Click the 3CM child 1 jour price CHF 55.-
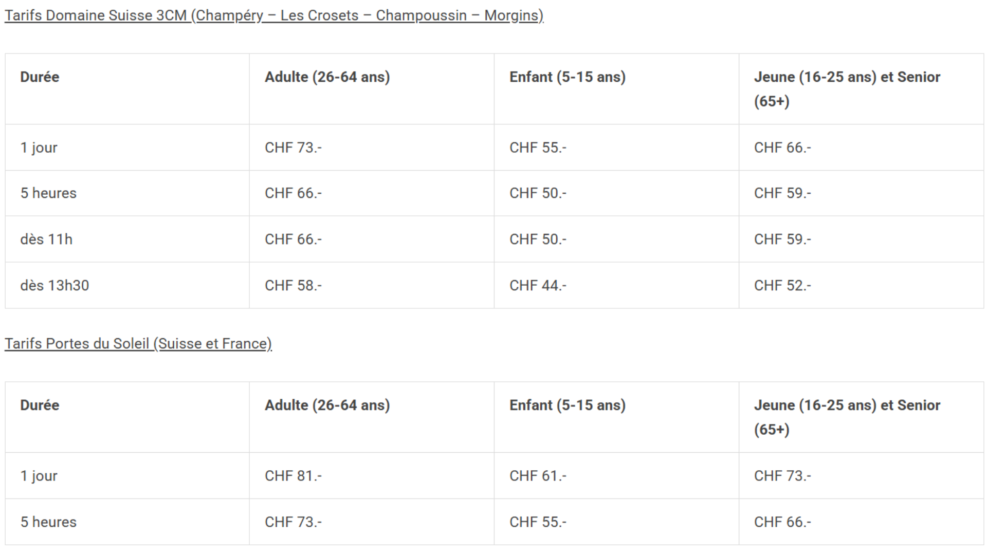The width and height of the screenshot is (987, 555). 538,147
